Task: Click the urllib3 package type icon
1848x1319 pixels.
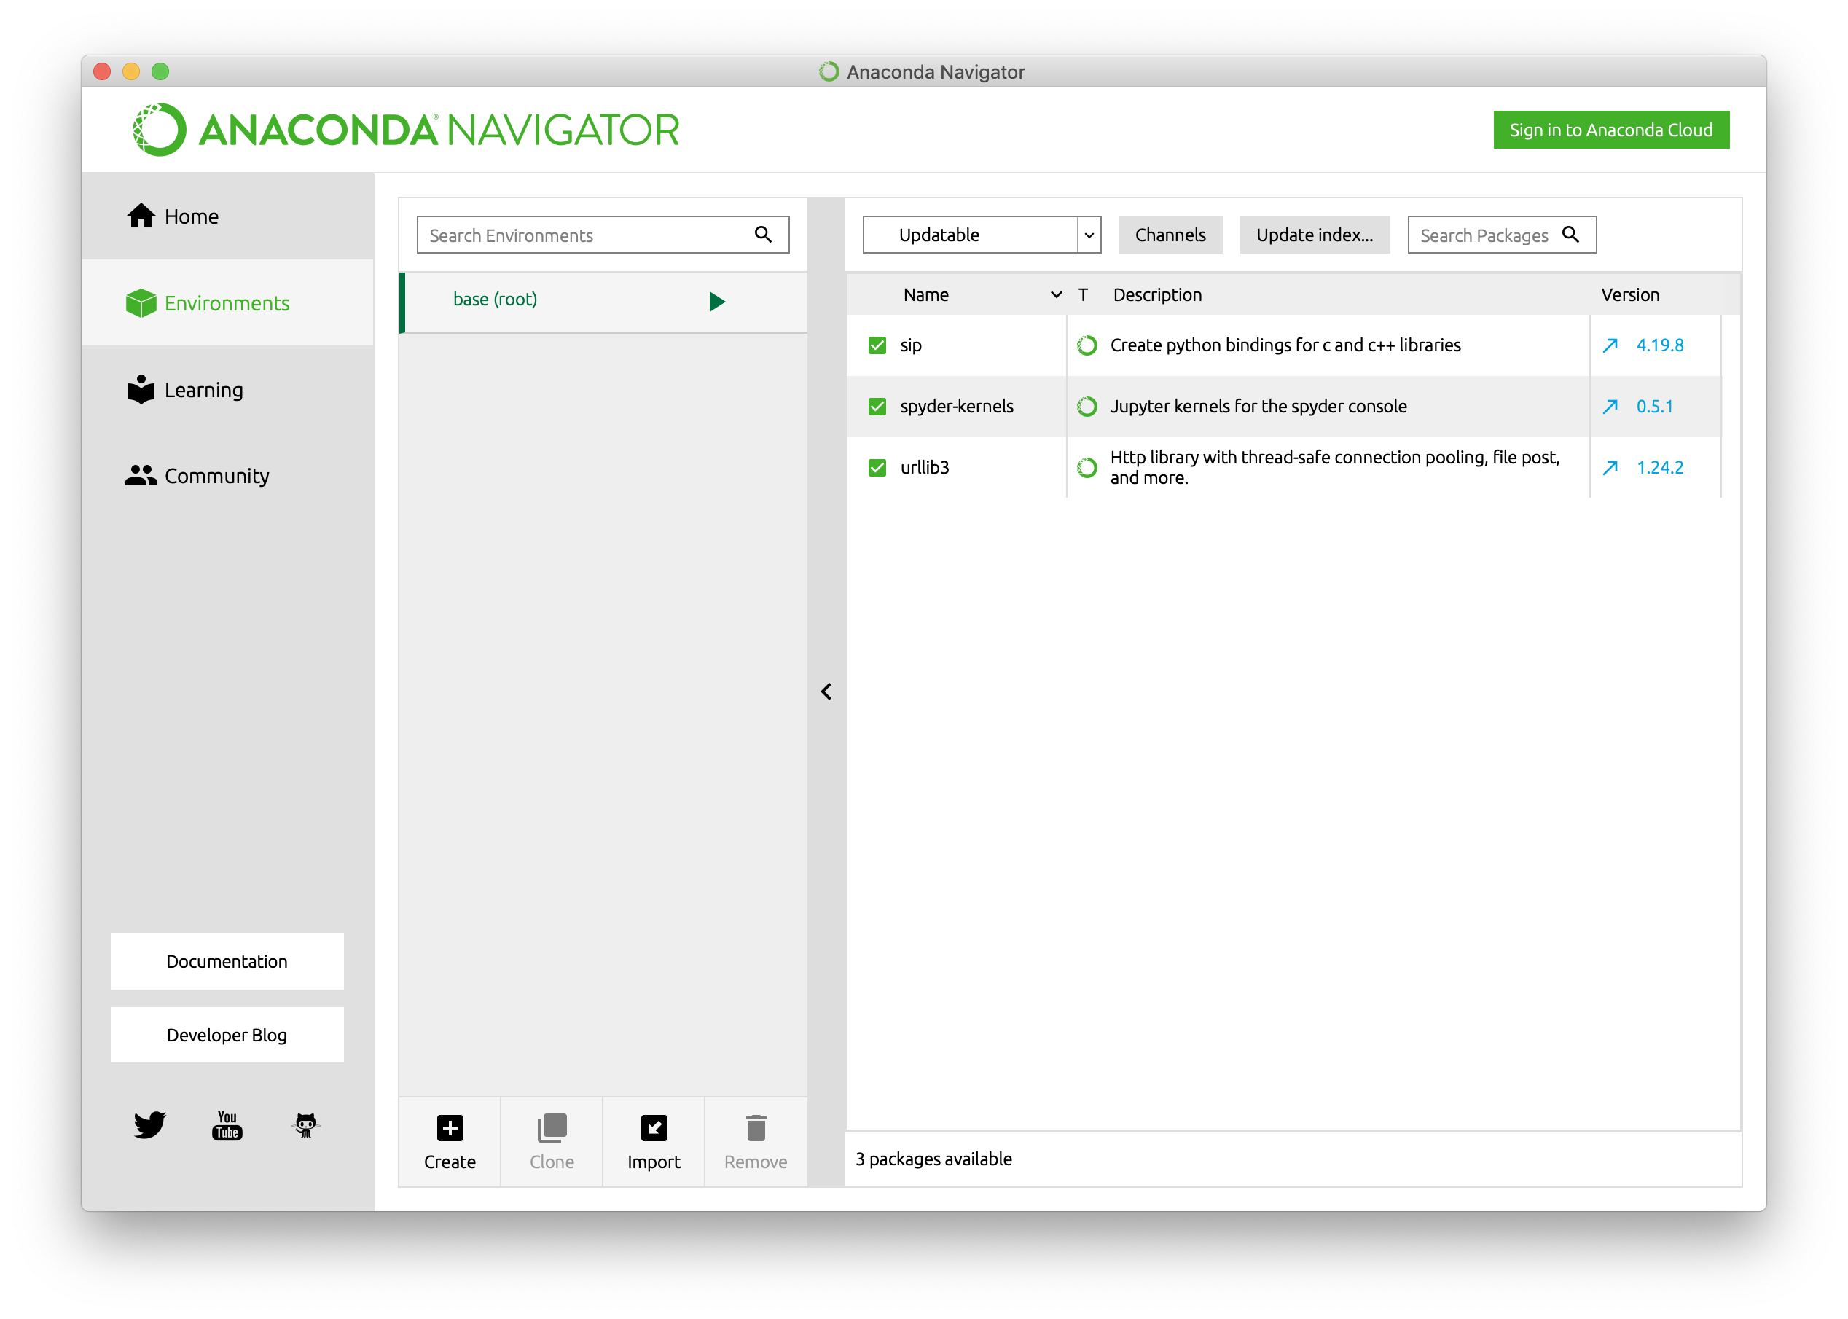Action: 1087,467
